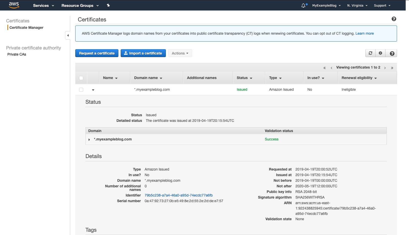Go to next page of certificates

click(385, 68)
